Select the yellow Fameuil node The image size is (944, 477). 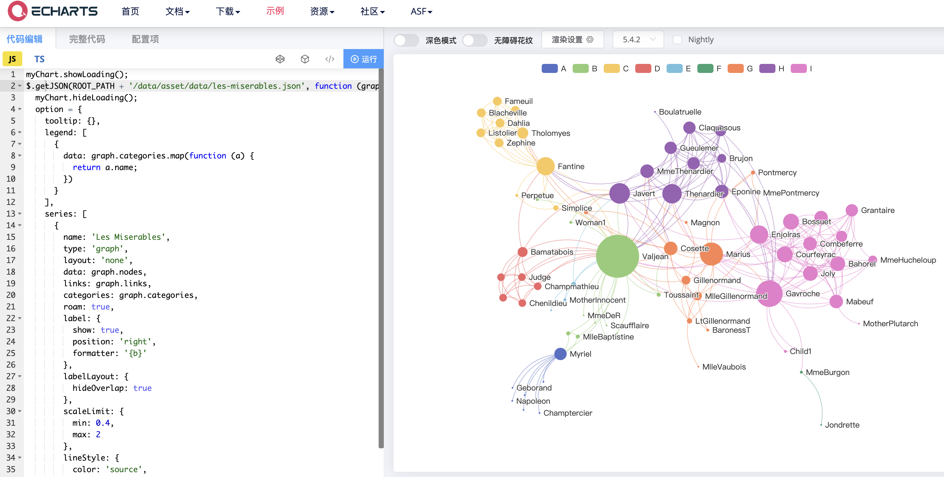497,101
